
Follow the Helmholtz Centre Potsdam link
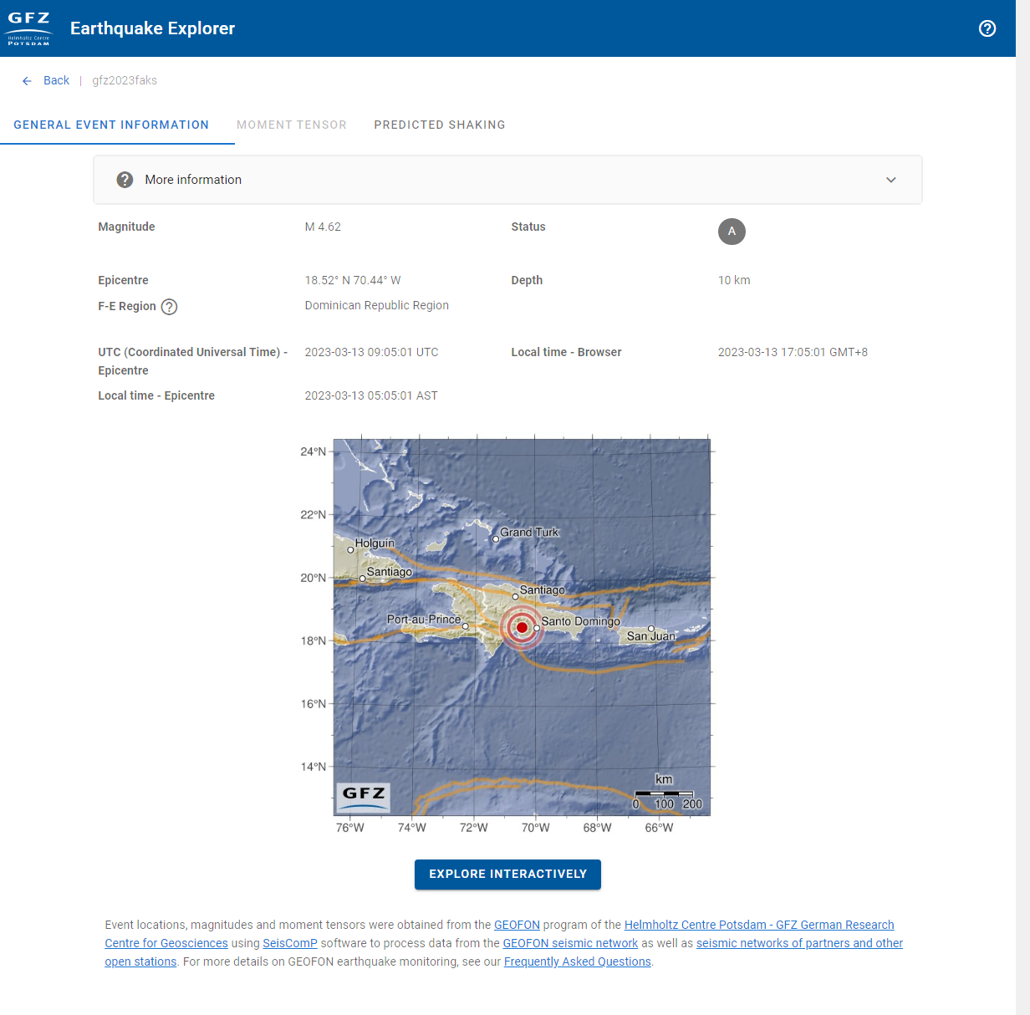[759, 925]
